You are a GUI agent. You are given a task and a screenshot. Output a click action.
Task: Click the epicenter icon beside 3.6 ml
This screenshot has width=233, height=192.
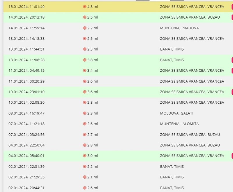85,92
